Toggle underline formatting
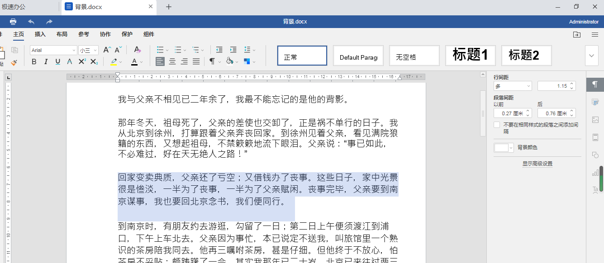Screen dimensions: 604x263 click(57, 61)
